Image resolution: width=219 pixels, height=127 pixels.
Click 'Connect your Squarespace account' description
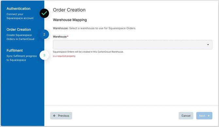pos(20,16)
